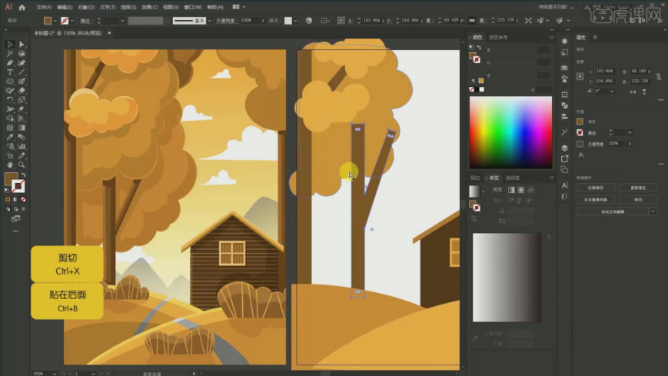Click the Home icon beside Ai logo
Viewport: 668px width, 376px height.
coord(22,7)
